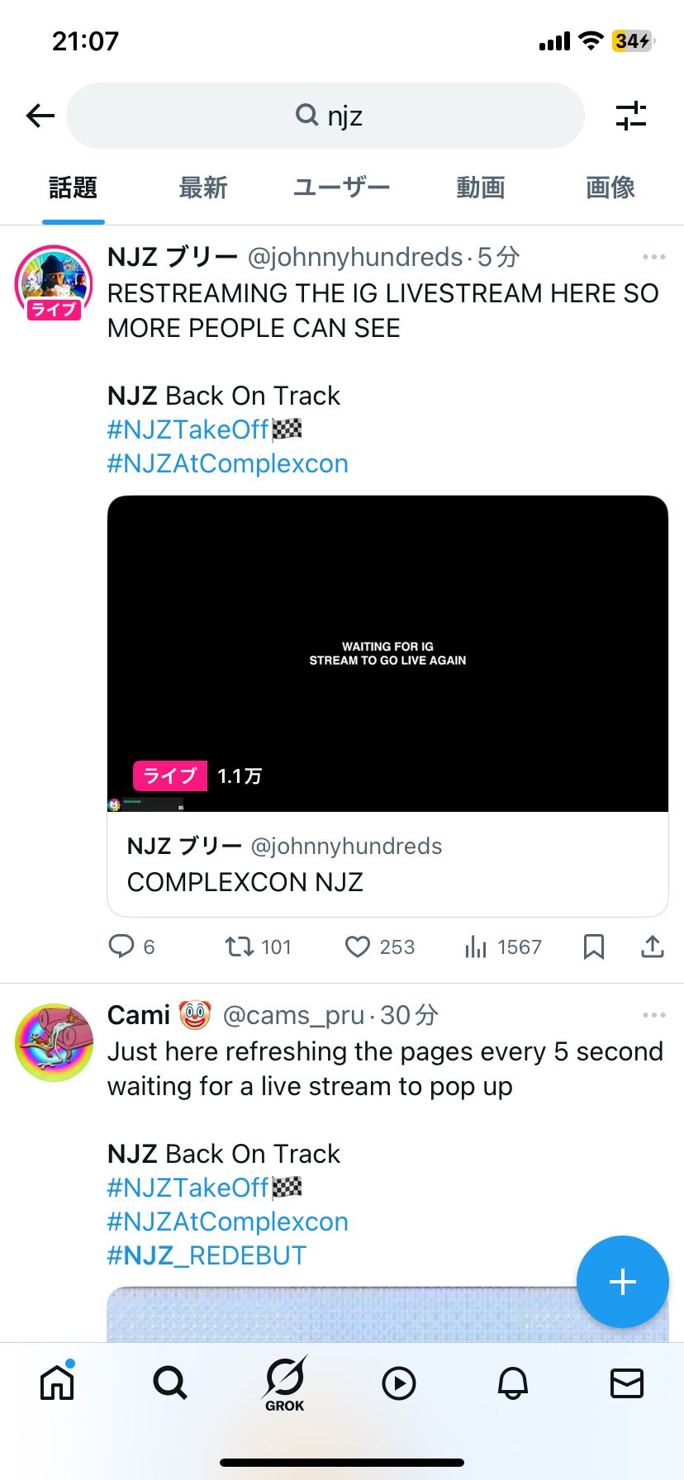Open the live stream video thumbnail

387,652
